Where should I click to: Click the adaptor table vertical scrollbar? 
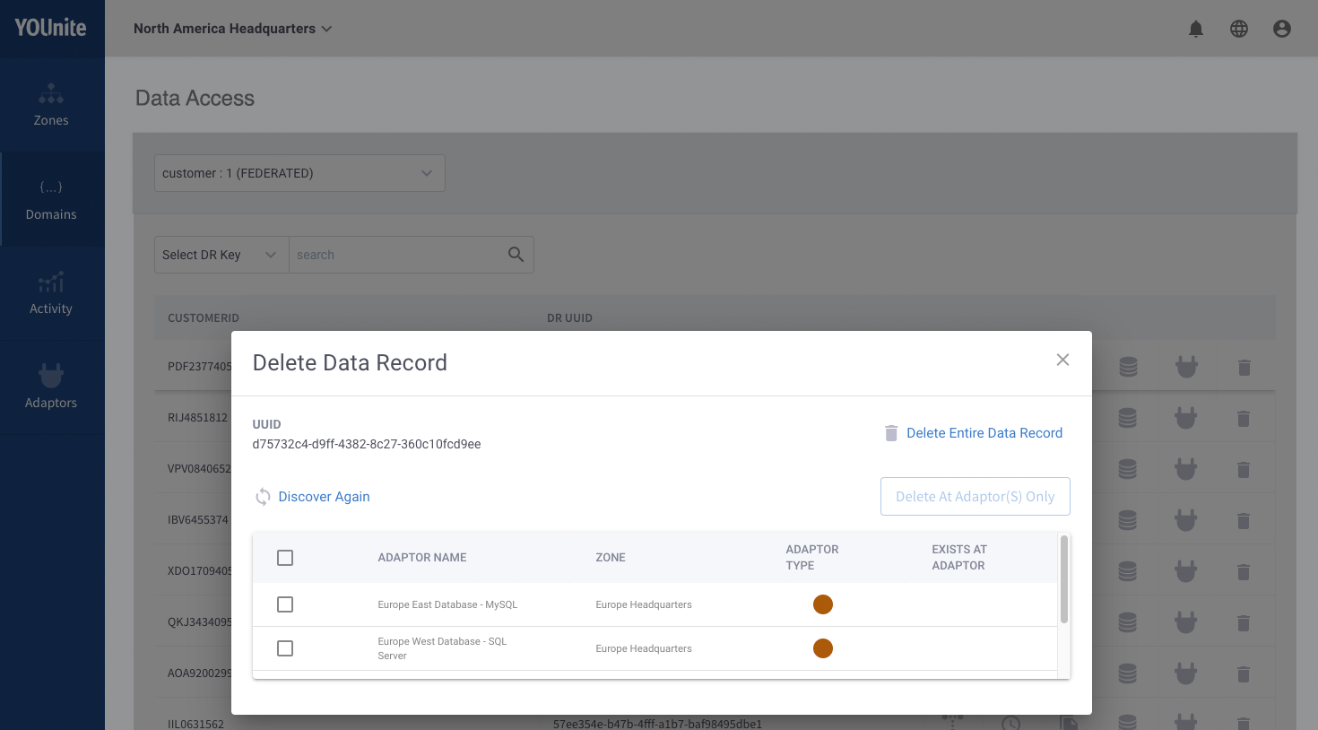click(1064, 579)
